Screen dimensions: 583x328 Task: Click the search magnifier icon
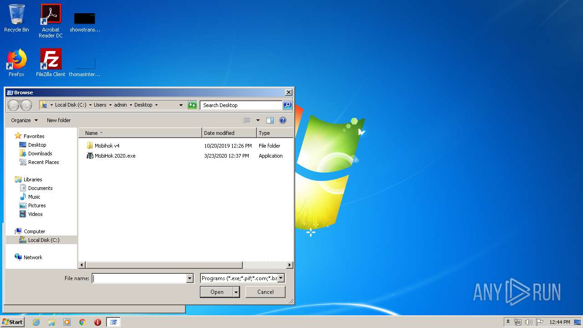click(287, 105)
